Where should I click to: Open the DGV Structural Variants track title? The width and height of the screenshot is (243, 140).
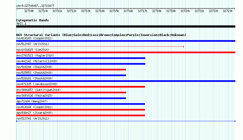[101, 35]
